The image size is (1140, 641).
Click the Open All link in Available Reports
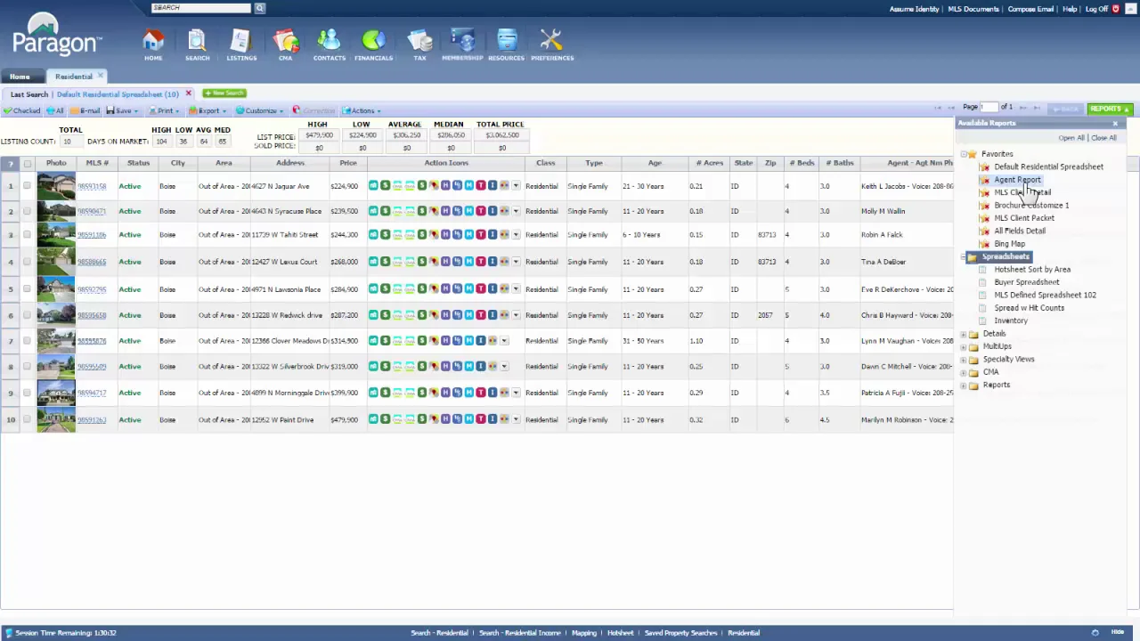click(x=1071, y=138)
